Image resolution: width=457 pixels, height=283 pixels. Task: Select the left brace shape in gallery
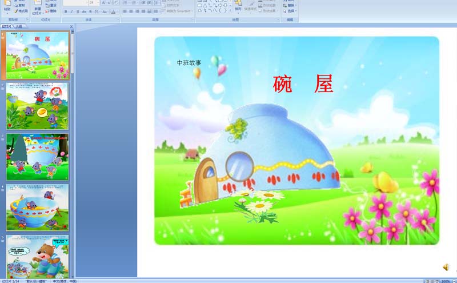[x=220, y=11]
